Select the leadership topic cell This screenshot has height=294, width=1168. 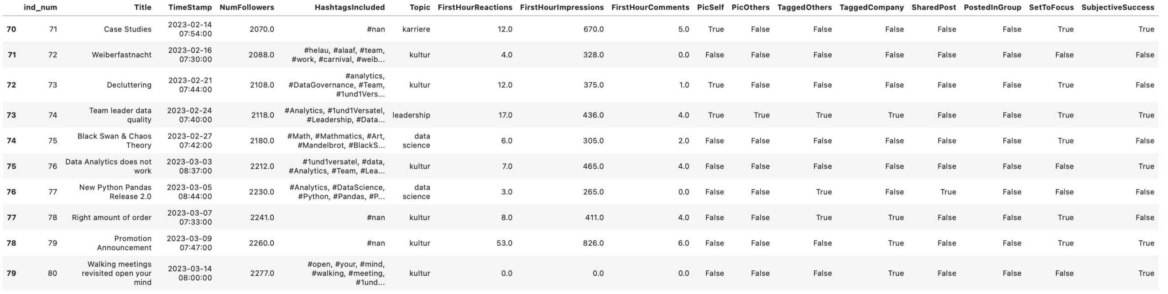(x=411, y=115)
